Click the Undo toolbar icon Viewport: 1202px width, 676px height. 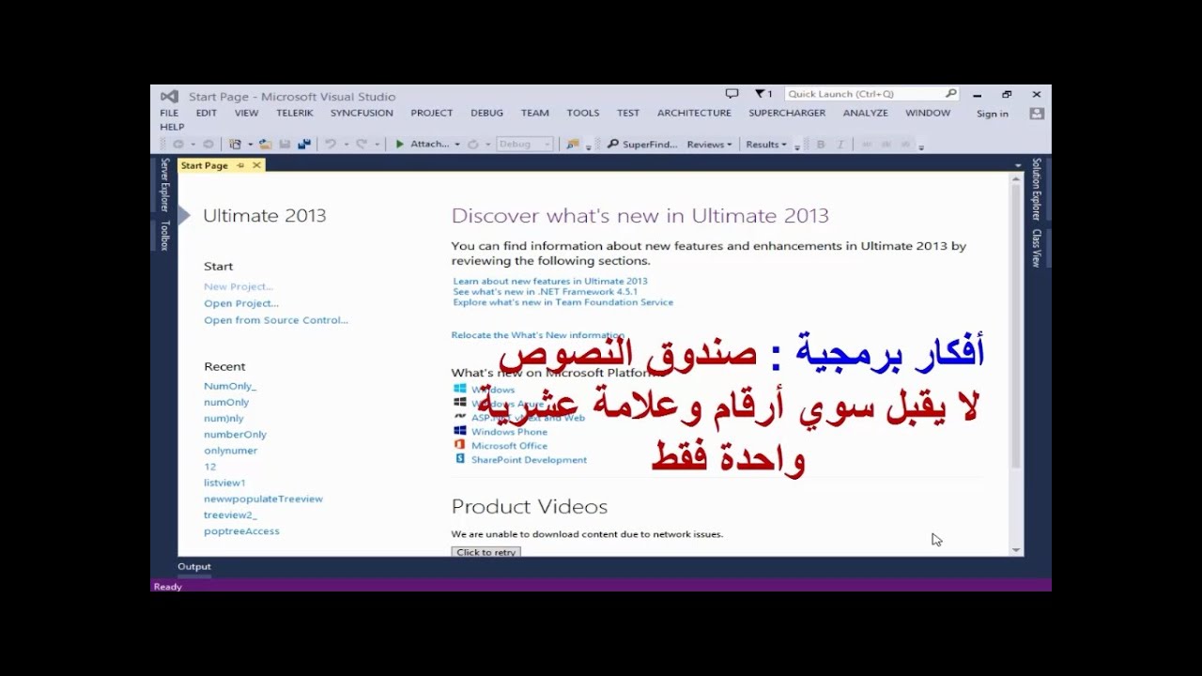click(x=331, y=145)
